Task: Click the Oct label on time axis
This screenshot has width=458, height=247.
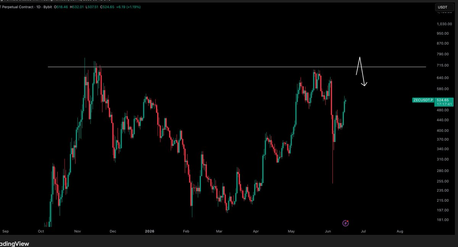Action: (41, 231)
